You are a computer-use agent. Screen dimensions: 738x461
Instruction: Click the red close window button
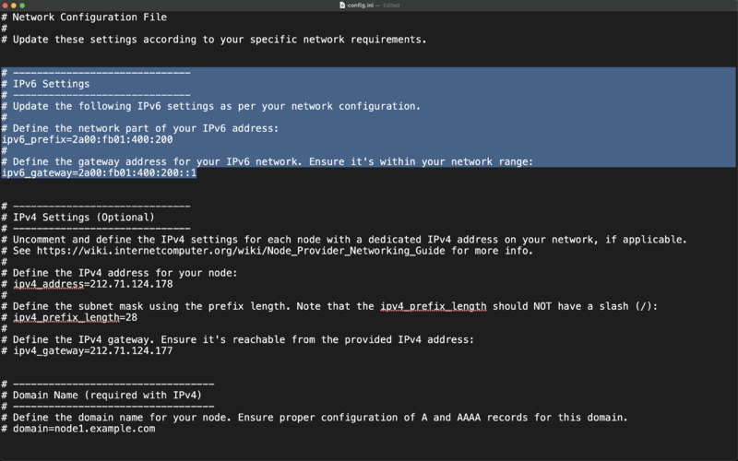(6, 6)
